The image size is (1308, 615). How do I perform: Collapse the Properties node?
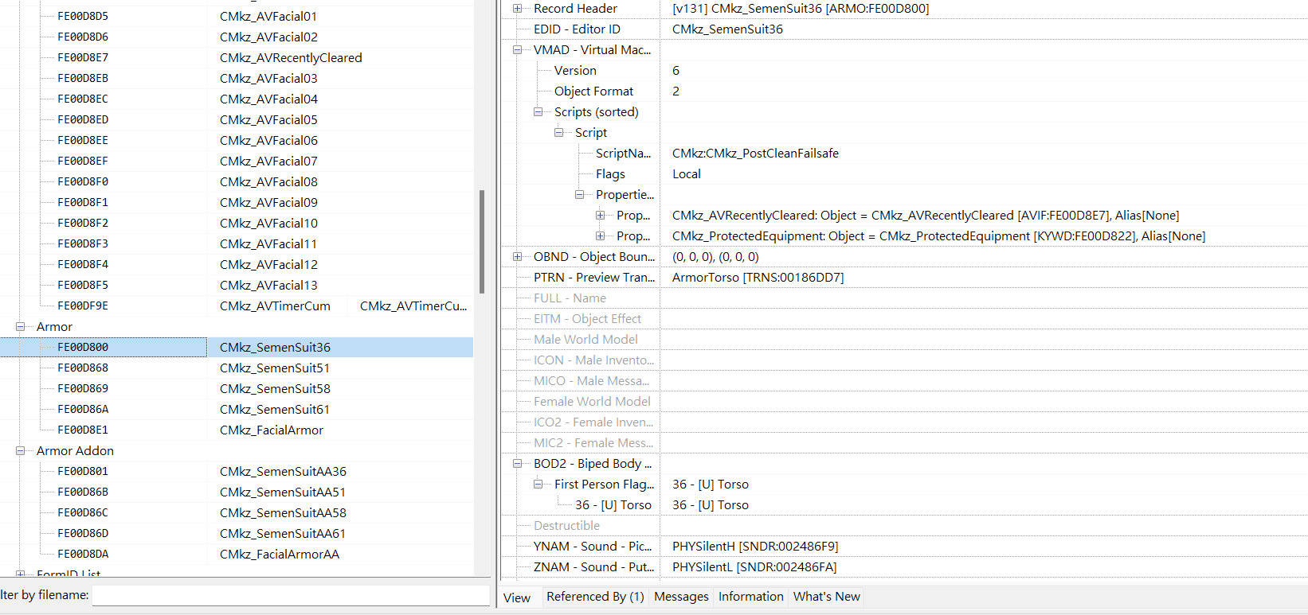[x=579, y=195]
